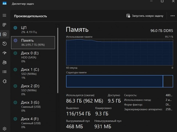Click the 60 секунд axis label

tap(72, 68)
